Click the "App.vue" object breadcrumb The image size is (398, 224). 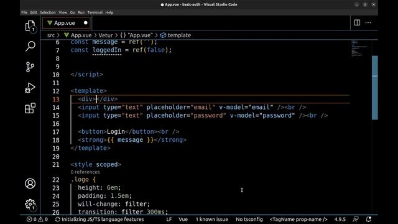coord(137,35)
